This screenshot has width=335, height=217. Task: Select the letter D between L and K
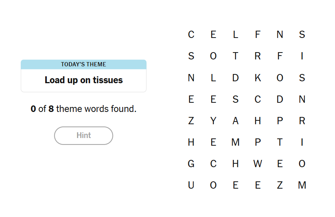pos(235,78)
